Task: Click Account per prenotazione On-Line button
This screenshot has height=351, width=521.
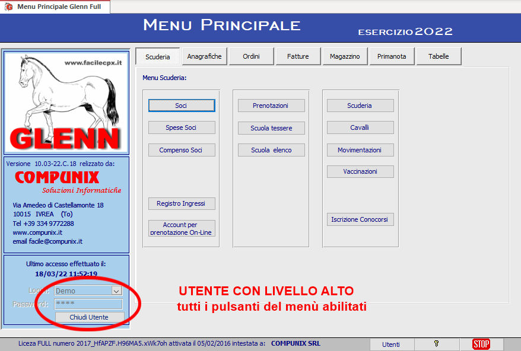Action: (x=182, y=228)
